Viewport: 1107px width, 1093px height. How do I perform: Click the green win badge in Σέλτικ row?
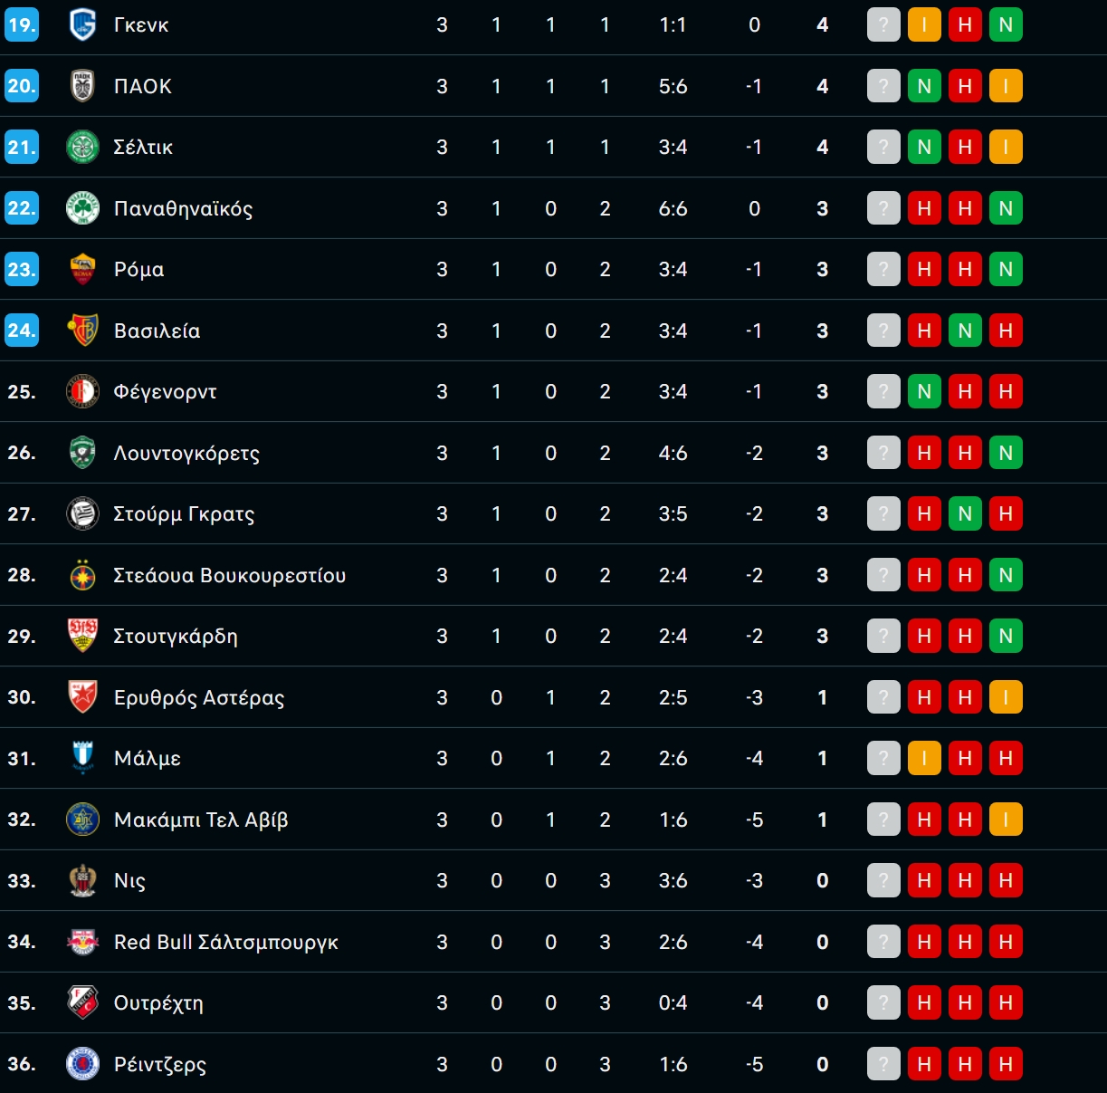[924, 147]
